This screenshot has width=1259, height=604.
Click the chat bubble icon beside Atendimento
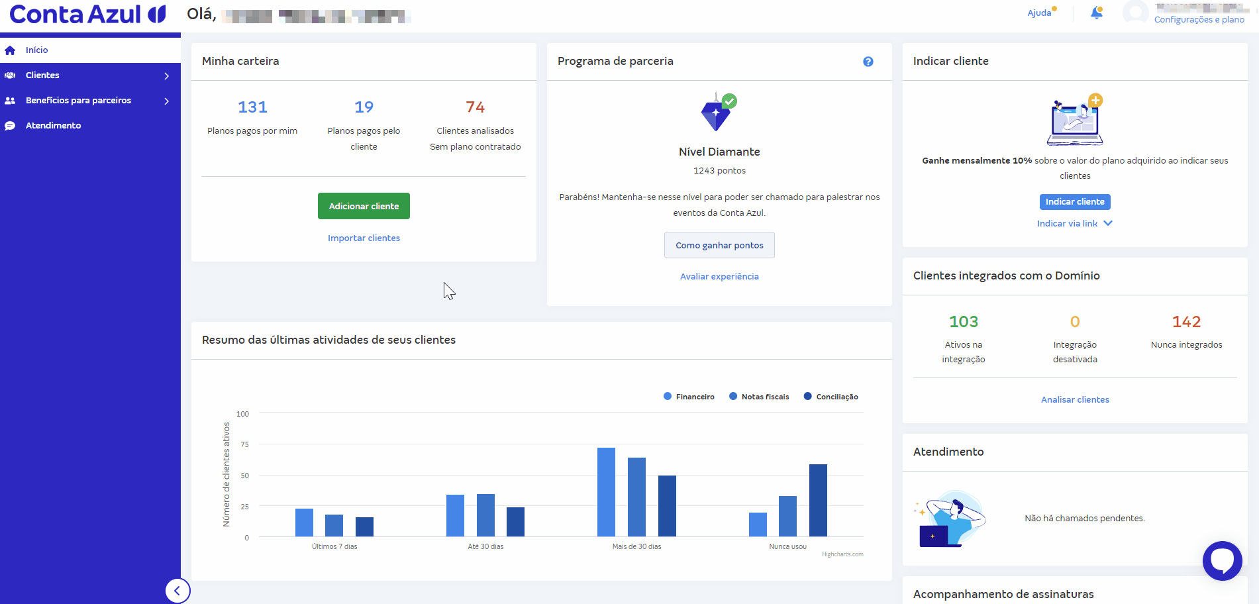pos(10,126)
